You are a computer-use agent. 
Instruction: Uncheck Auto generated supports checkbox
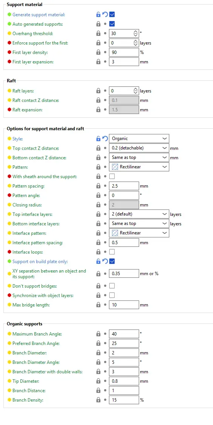pyautogui.click(x=112, y=24)
